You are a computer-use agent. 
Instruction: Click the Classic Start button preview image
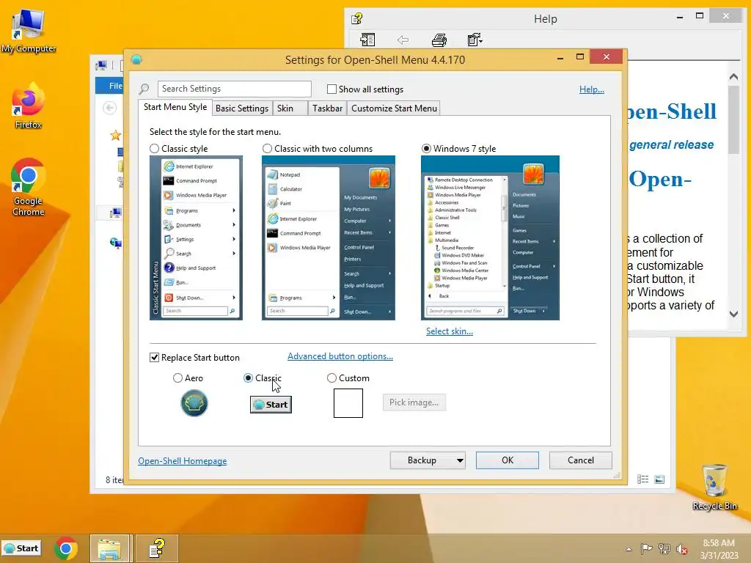(x=271, y=405)
